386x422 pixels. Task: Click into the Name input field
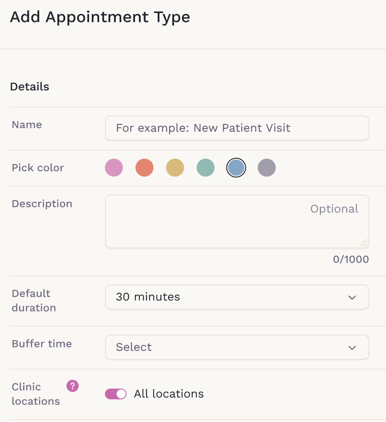(237, 128)
